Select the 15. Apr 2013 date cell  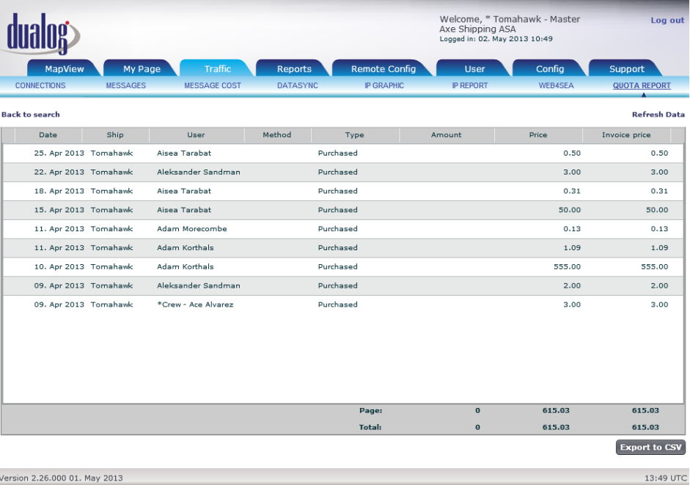point(59,210)
